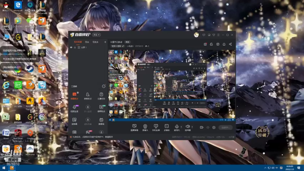The height and width of the screenshot is (171, 304).
Task: Toggle visibility eye of the 全屏 1 source
Action: point(71,47)
